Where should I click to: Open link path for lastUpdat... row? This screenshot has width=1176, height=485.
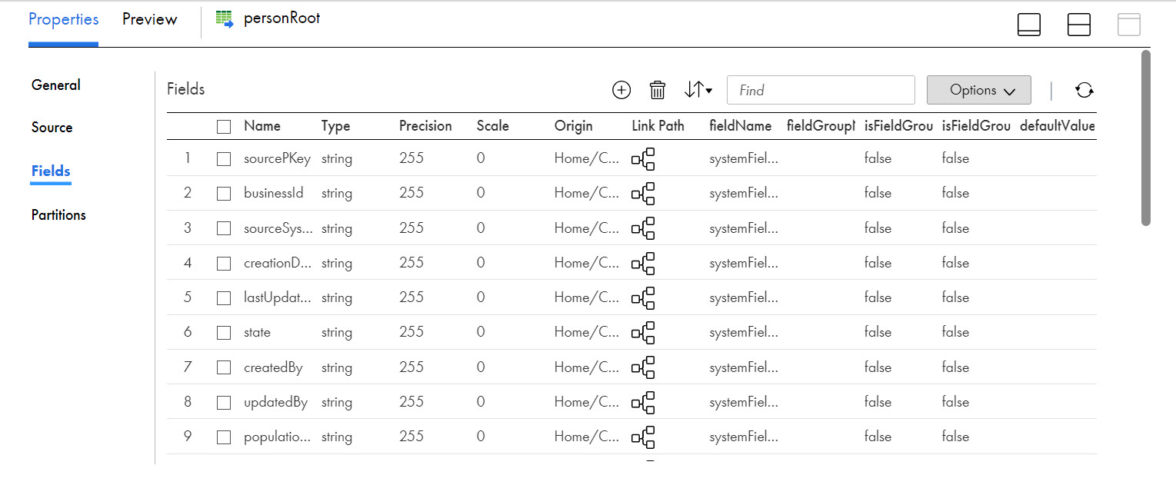click(643, 297)
